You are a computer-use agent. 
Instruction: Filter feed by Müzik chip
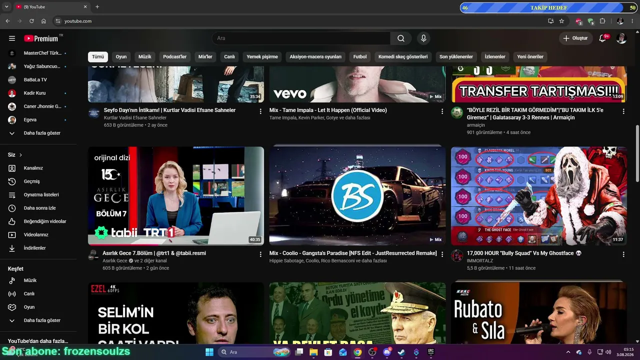145,56
